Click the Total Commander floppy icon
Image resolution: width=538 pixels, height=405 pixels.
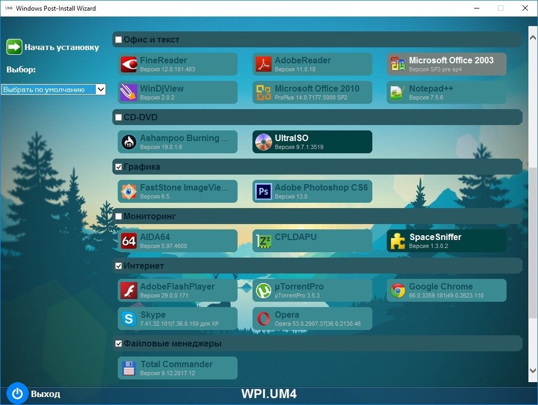click(129, 368)
